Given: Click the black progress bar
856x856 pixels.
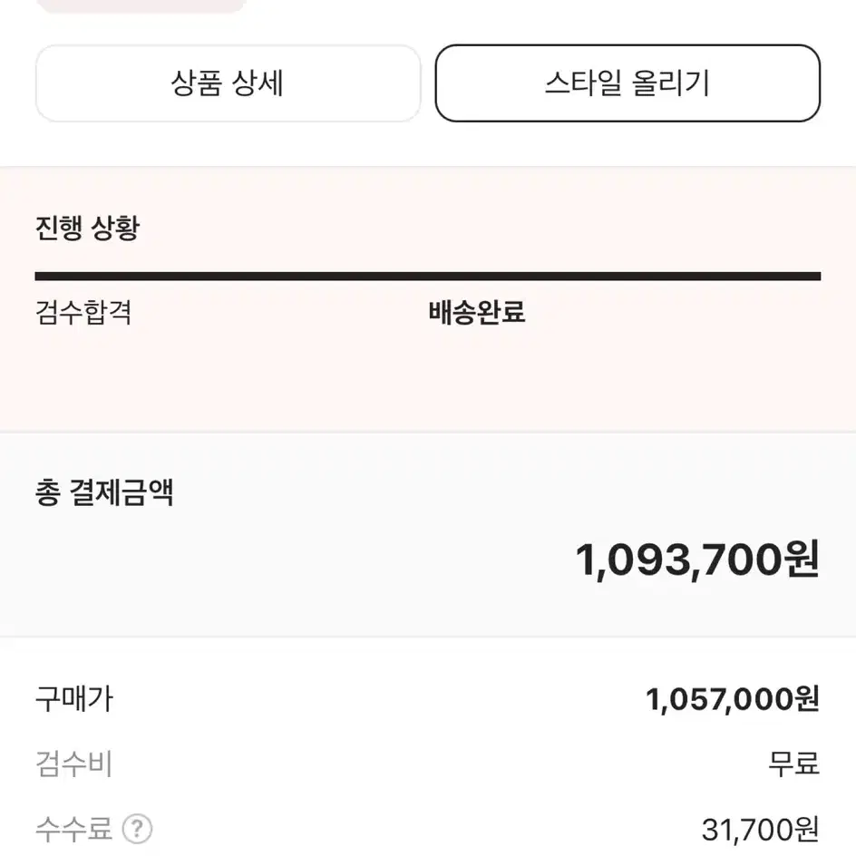Looking at the screenshot, I should tap(428, 277).
